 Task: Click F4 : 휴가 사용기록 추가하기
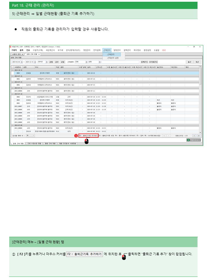[125, 136]
